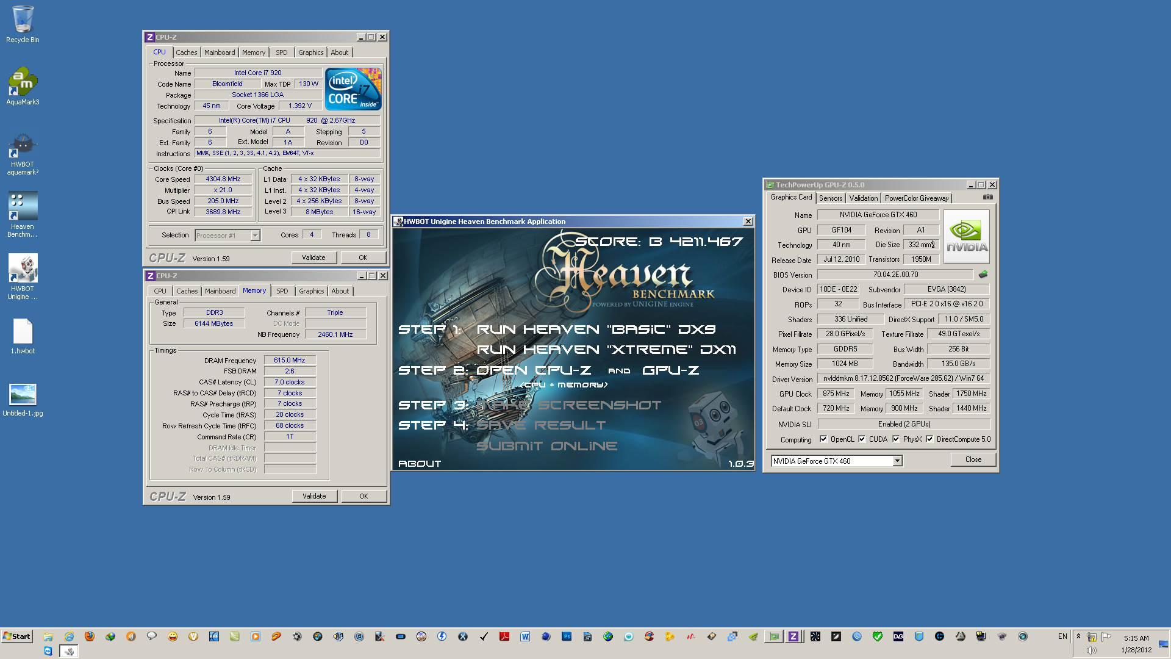This screenshot has height=659, width=1171.
Task: Switch to CPU-Z purple taskbar button
Action: (x=793, y=636)
